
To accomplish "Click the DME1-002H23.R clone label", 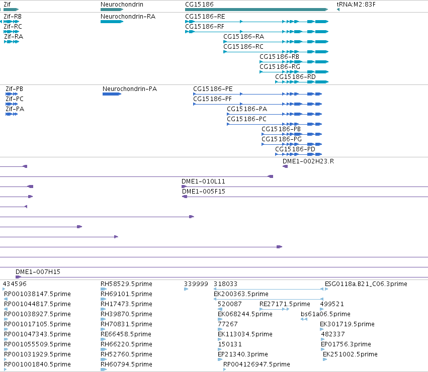I will pos(308,161).
